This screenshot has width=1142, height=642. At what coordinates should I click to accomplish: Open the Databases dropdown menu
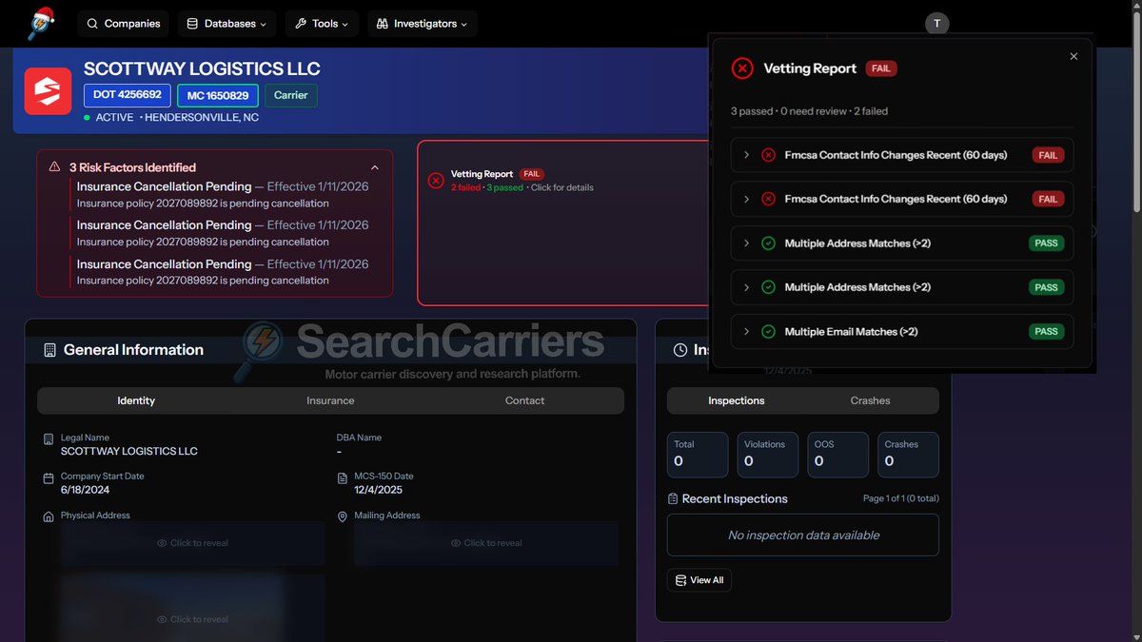(x=226, y=24)
